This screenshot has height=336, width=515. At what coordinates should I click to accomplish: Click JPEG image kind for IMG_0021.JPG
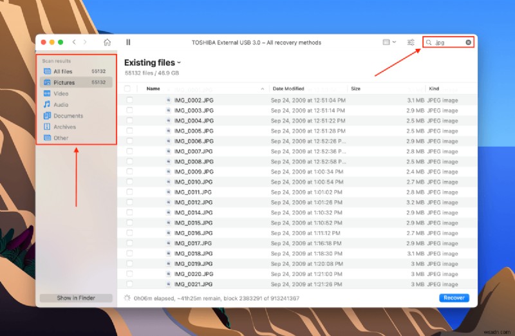[x=442, y=284]
